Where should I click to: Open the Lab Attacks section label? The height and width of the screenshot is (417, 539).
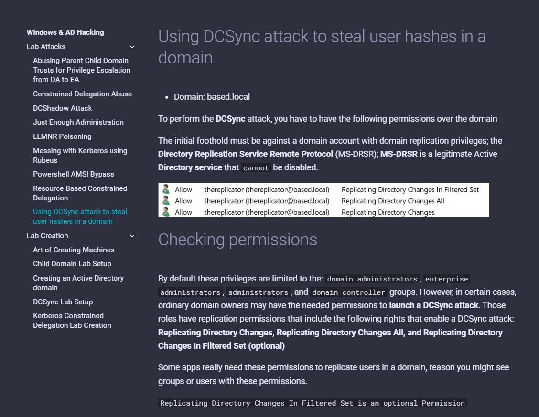[46, 47]
